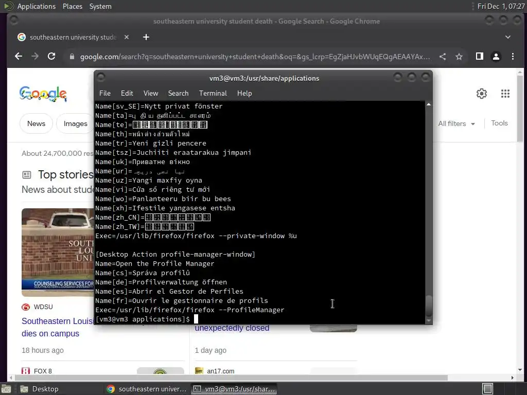Click show desktop icon in taskbar

pos(6,389)
